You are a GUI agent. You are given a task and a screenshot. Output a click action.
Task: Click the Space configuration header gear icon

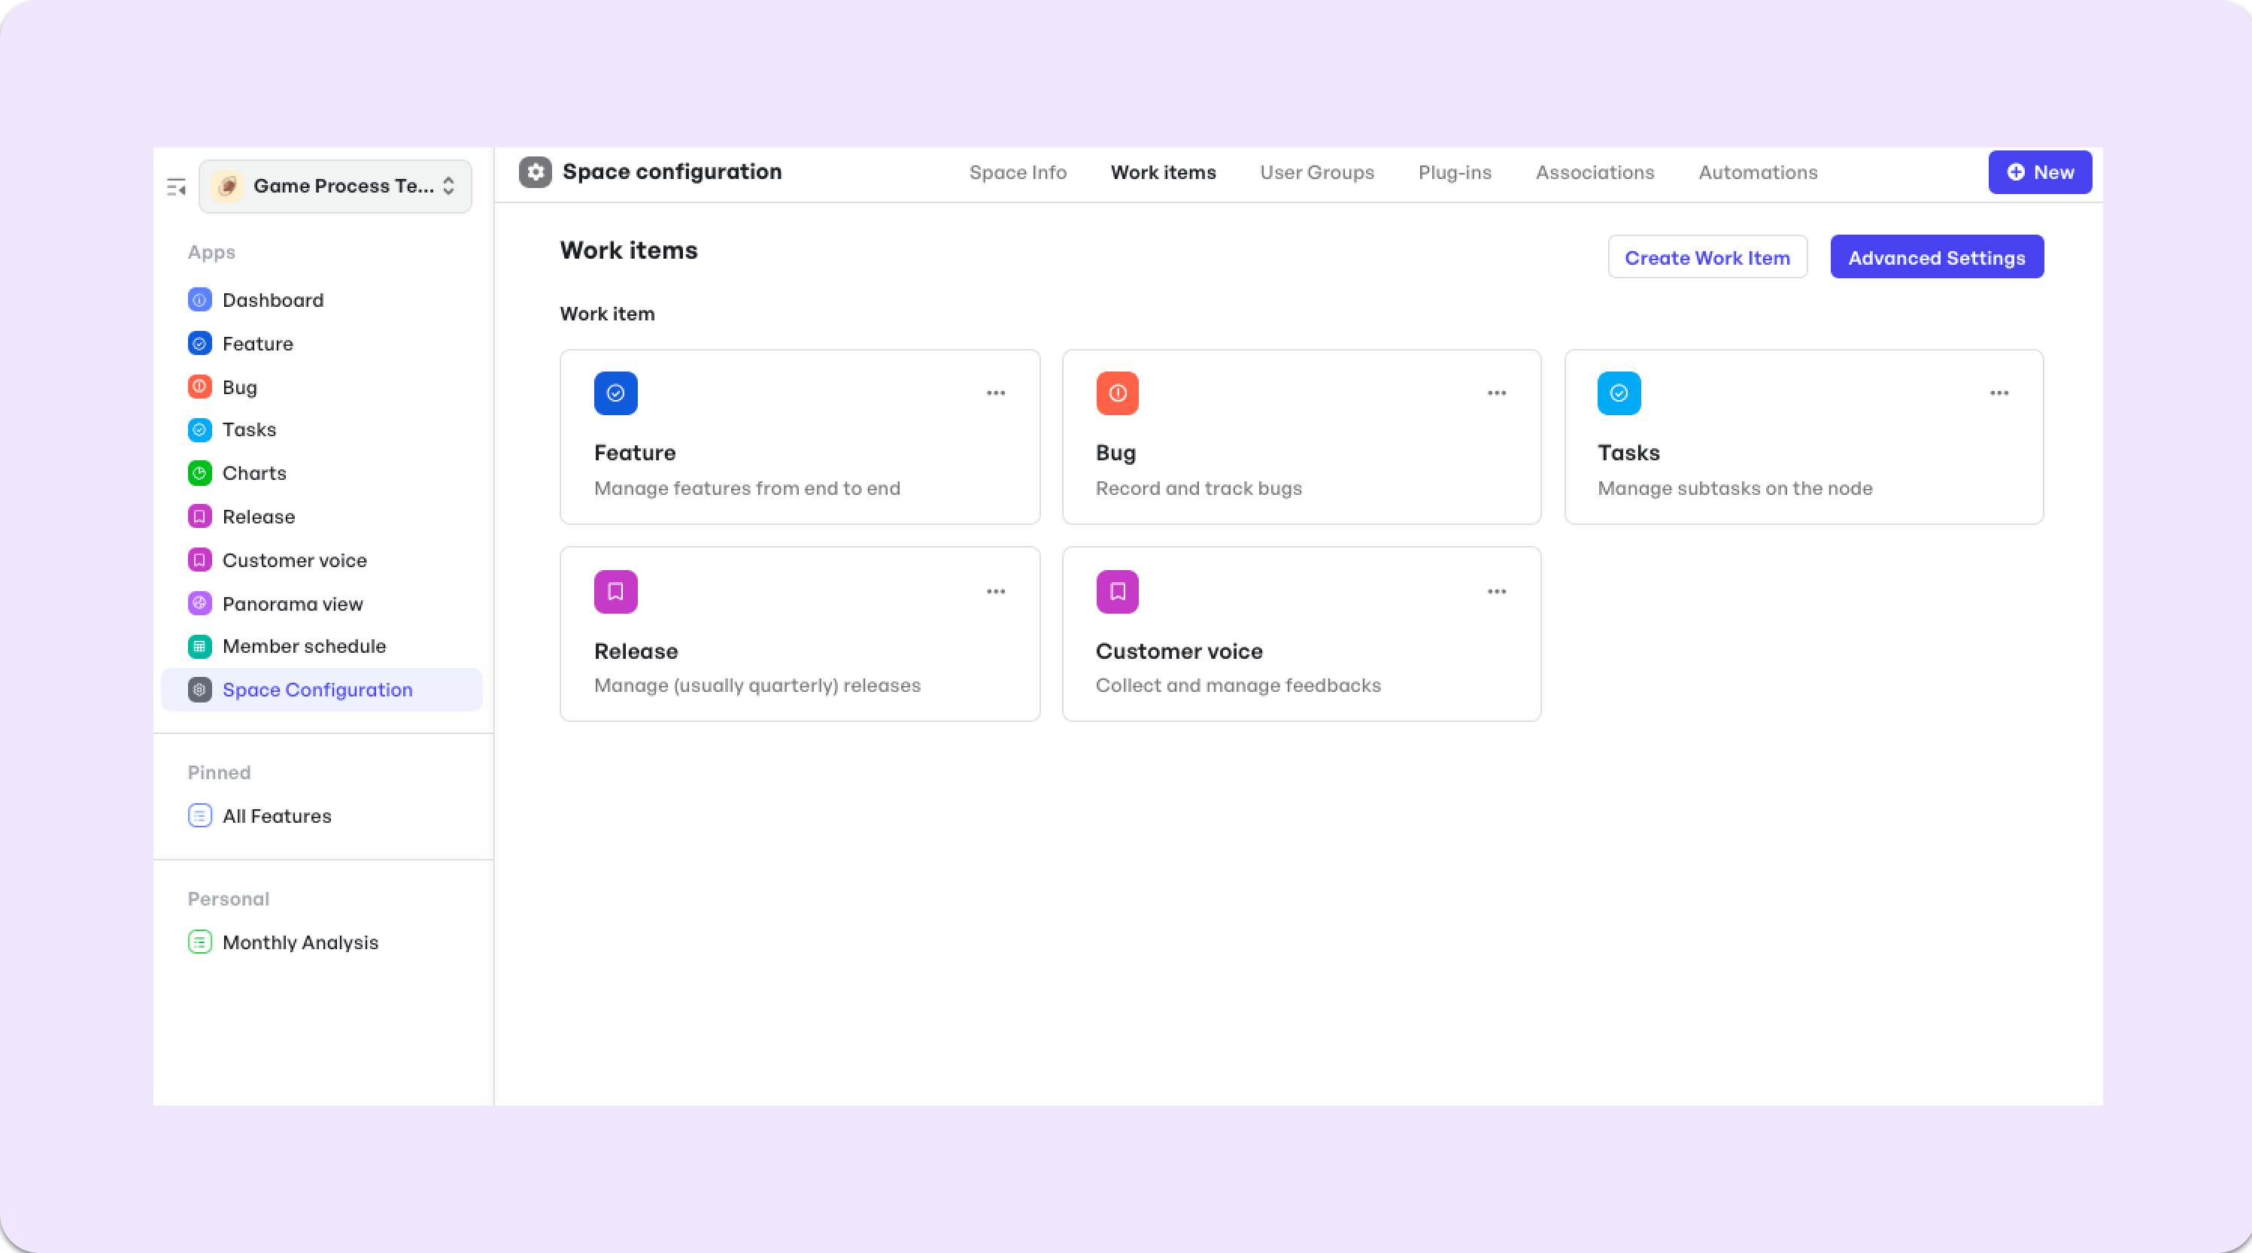coord(535,172)
